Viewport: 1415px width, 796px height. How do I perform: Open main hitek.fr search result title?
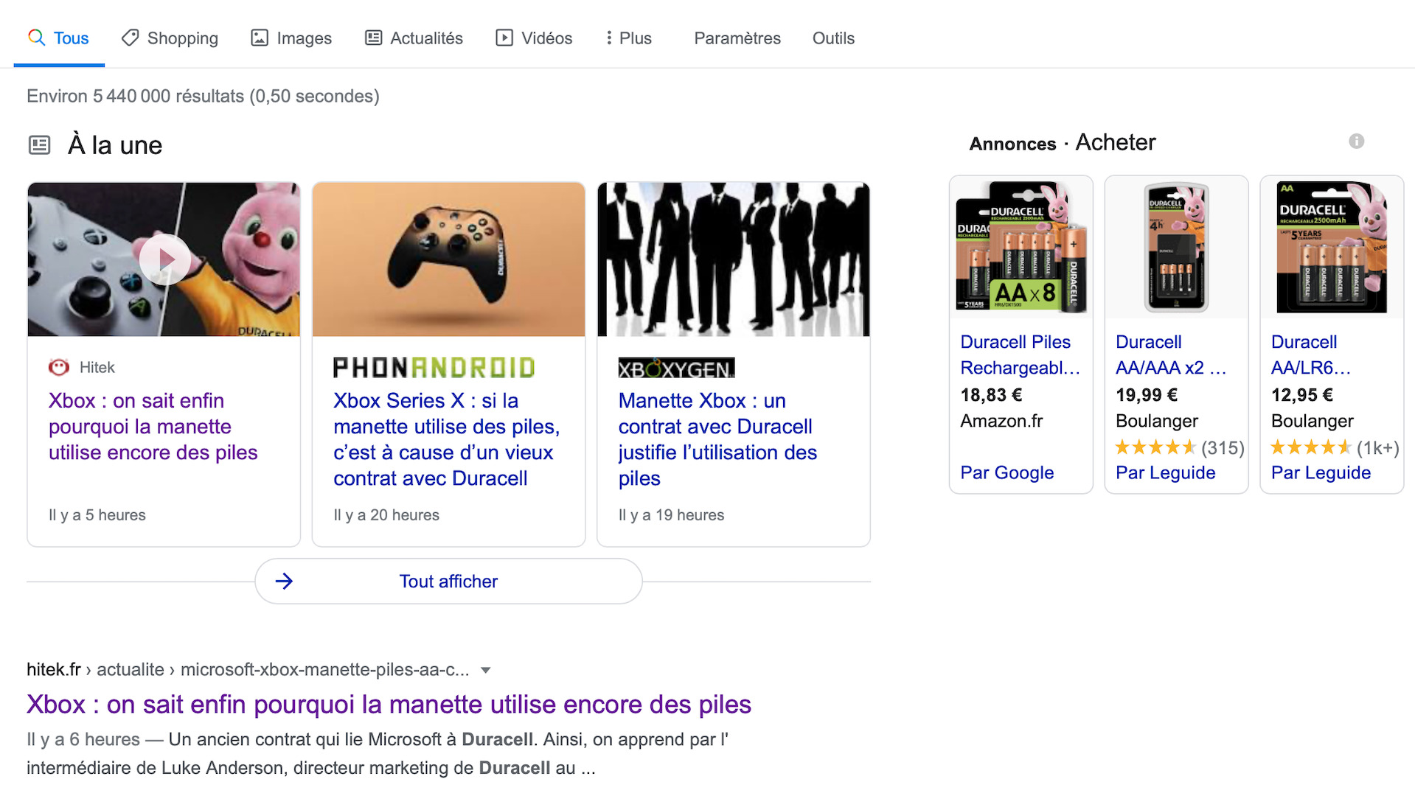tap(389, 704)
